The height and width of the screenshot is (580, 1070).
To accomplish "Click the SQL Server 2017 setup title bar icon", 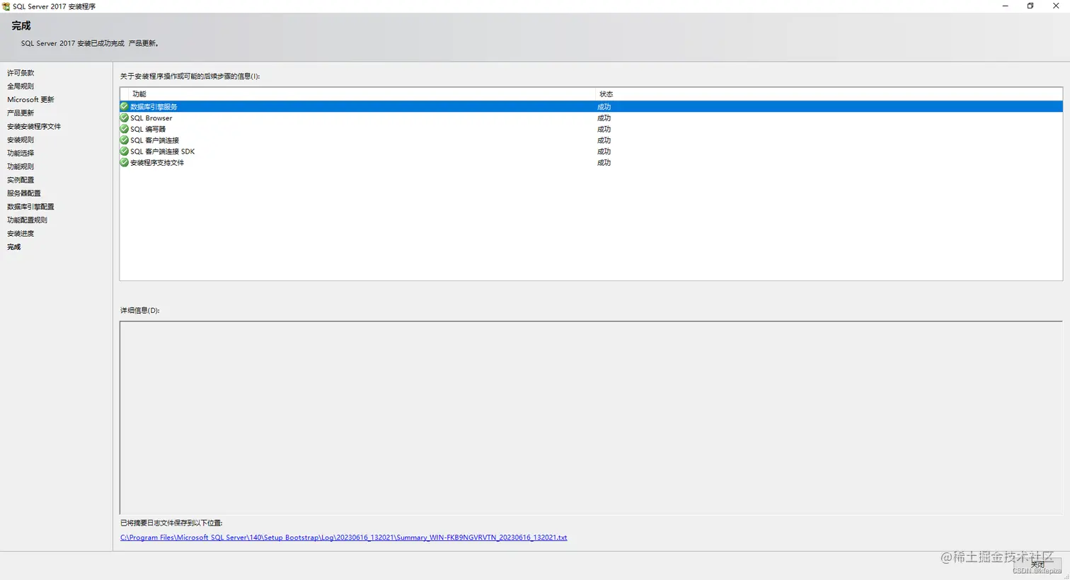I will (6, 6).
